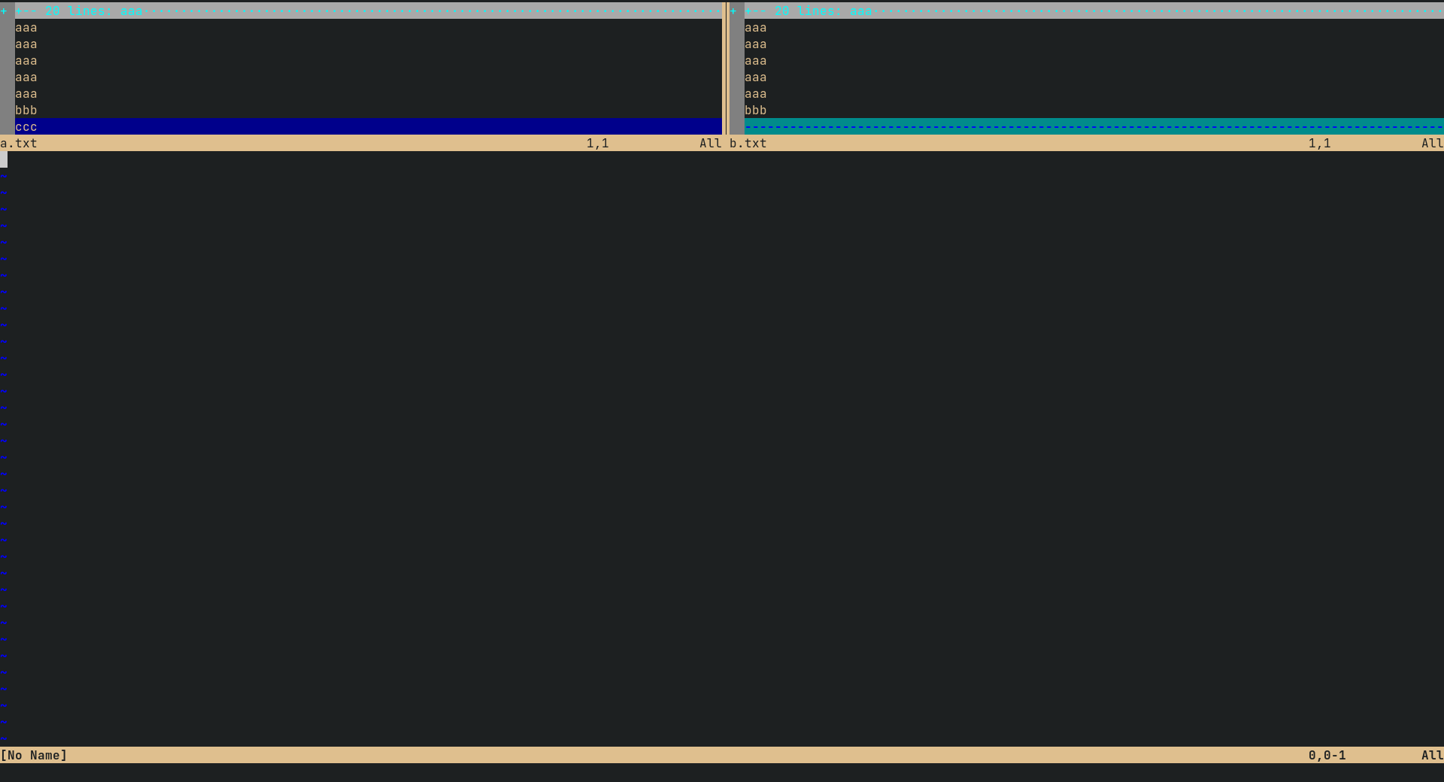Viewport: 1444px width, 782px height.
Task: Click the block cursor in the empty bottom window
Action: 5,159
